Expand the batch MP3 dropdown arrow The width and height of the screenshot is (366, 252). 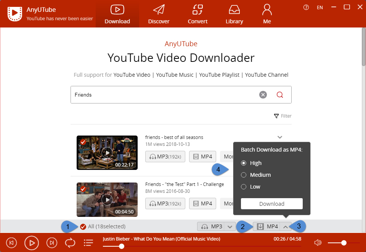tap(230, 226)
